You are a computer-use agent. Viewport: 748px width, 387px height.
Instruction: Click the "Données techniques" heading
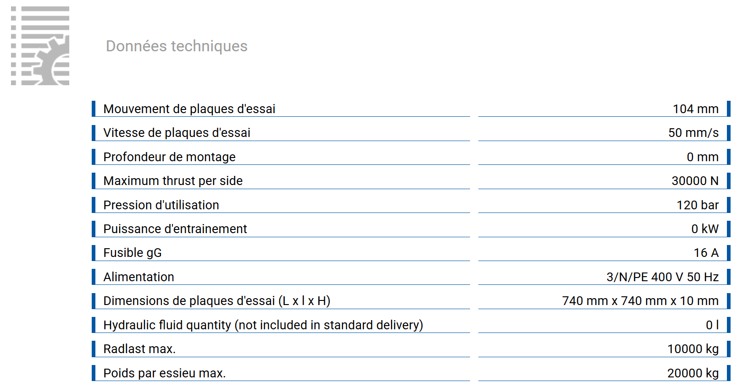coord(177,46)
